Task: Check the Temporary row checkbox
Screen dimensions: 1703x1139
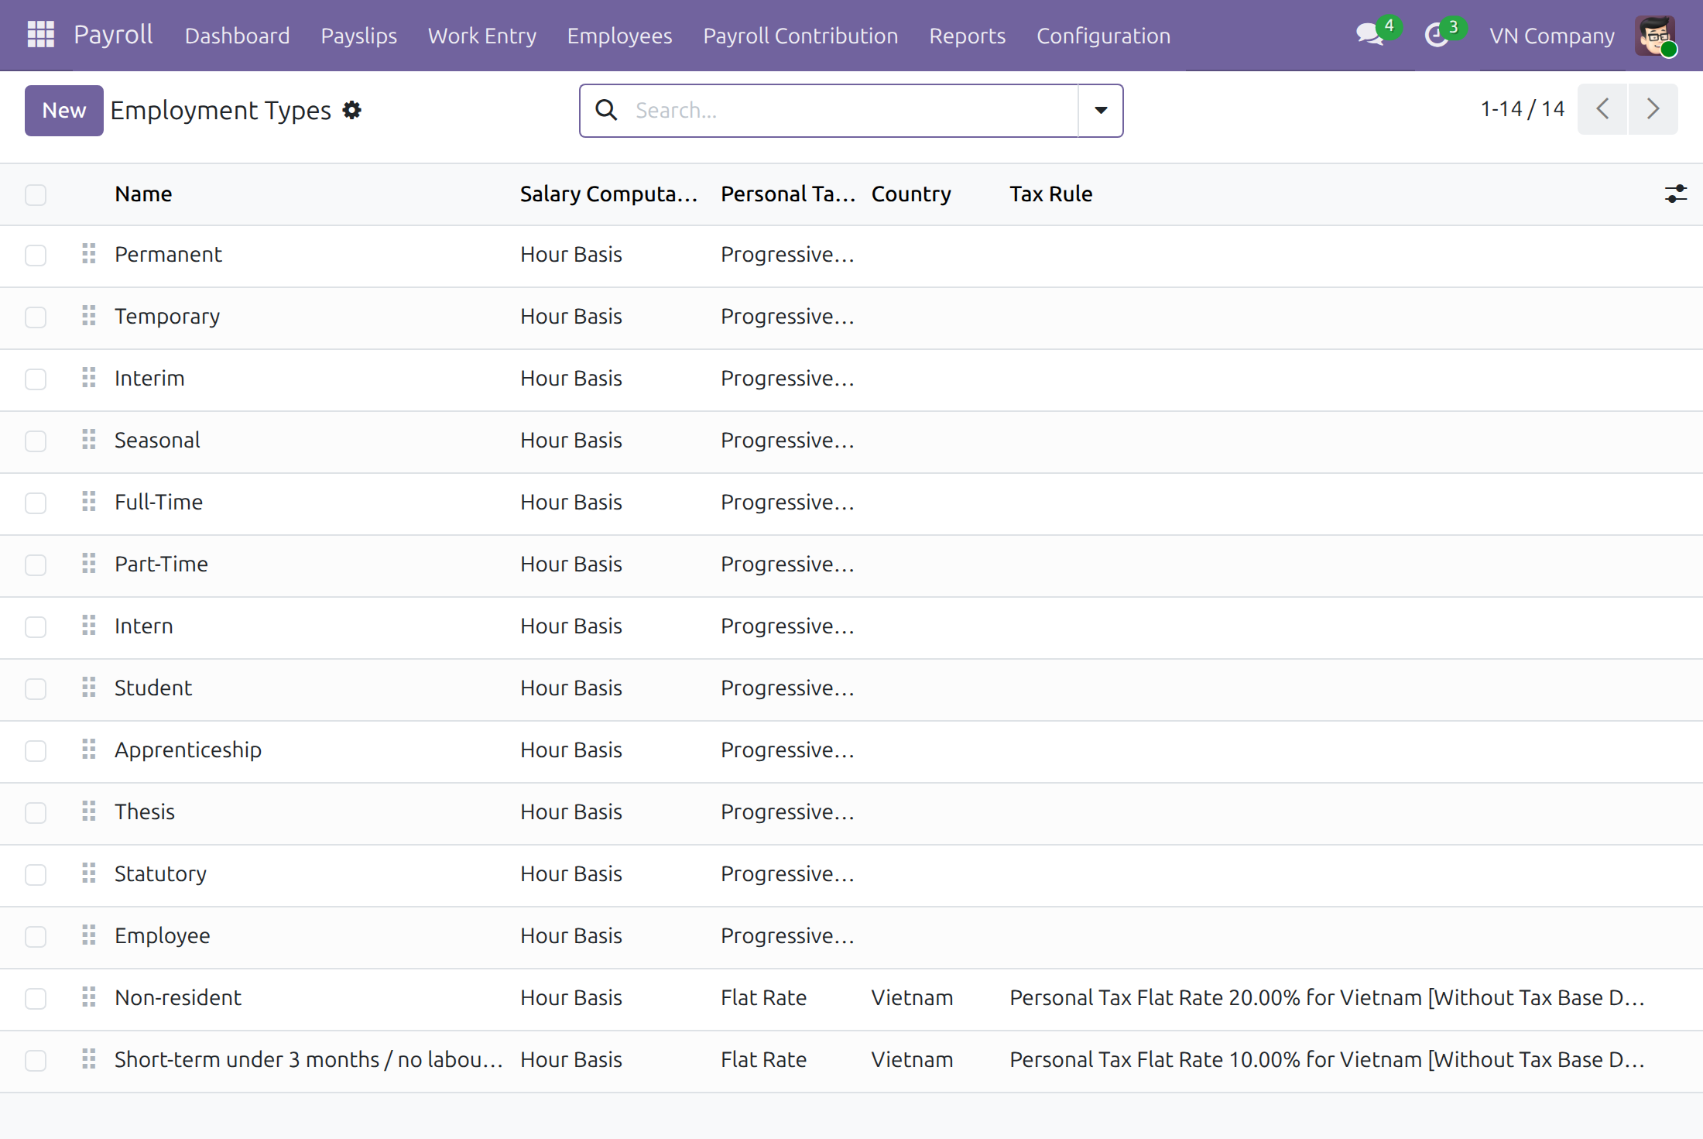Action: 36,317
